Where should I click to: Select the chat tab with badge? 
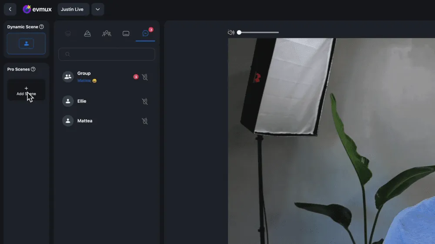tap(145, 33)
